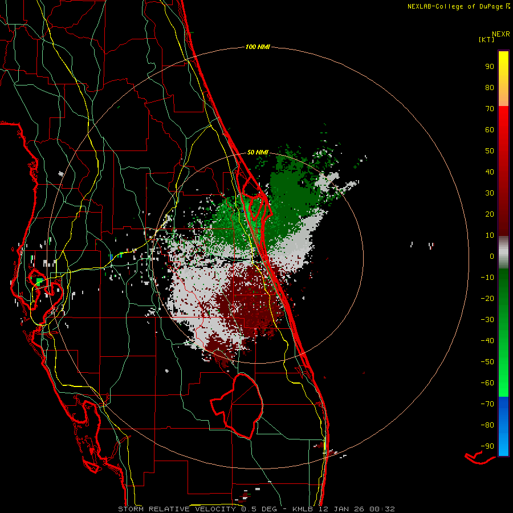Click the -90 knot scale value
The image size is (513, 513).
point(487,446)
